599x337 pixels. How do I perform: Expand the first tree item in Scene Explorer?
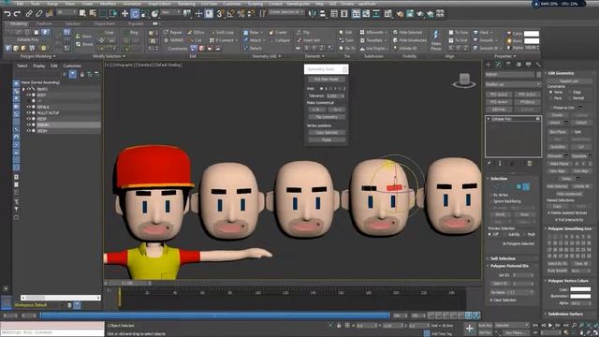(23, 89)
